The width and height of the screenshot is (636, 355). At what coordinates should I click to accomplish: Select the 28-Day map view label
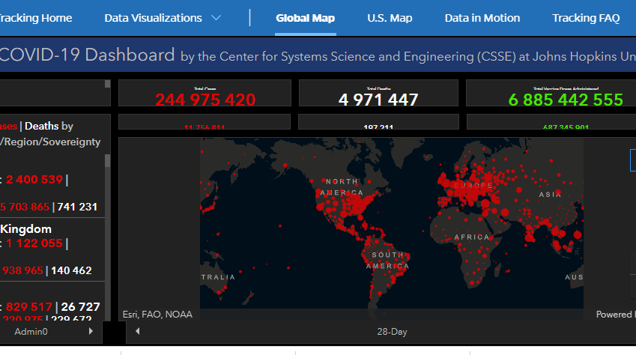tap(392, 332)
